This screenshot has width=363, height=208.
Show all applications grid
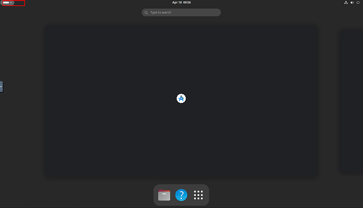coord(198,195)
